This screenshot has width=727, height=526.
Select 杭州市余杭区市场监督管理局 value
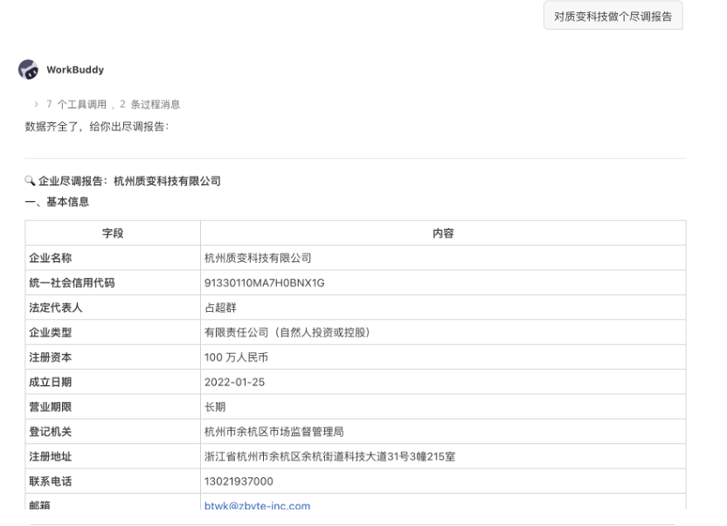click(x=274, y=432)
